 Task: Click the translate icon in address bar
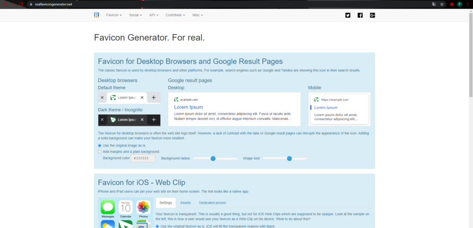click(x=434, y=4)
